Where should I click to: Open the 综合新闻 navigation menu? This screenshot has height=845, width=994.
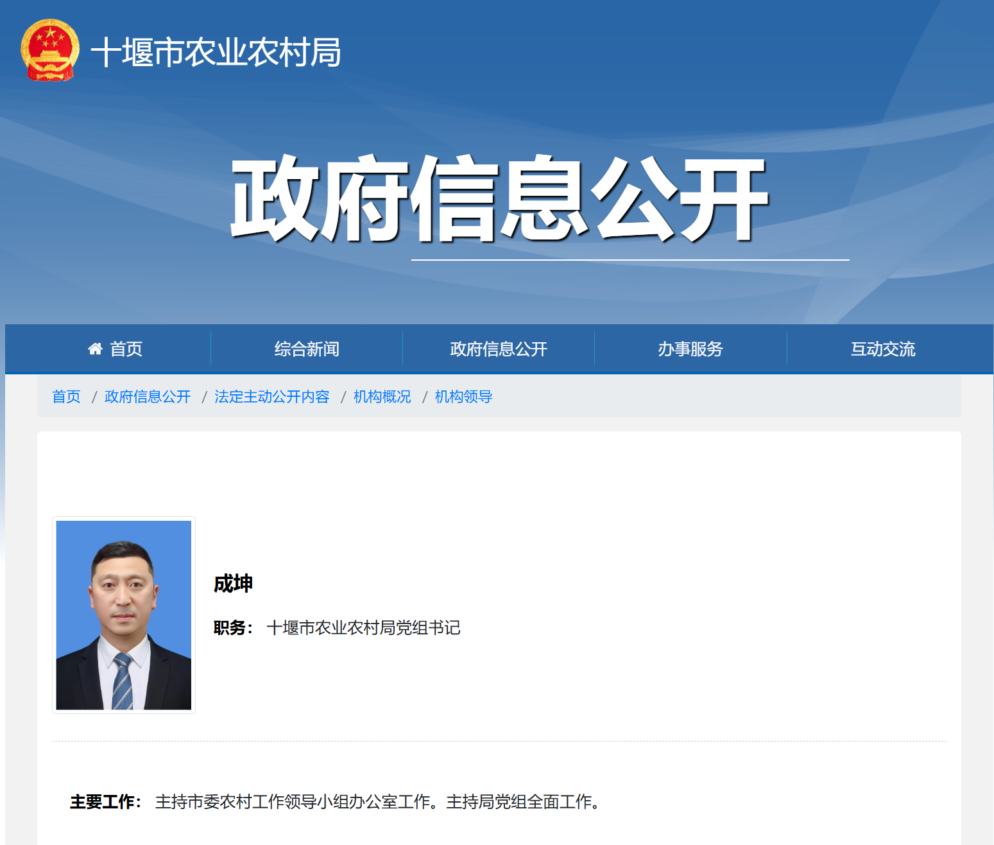(307, 349)
